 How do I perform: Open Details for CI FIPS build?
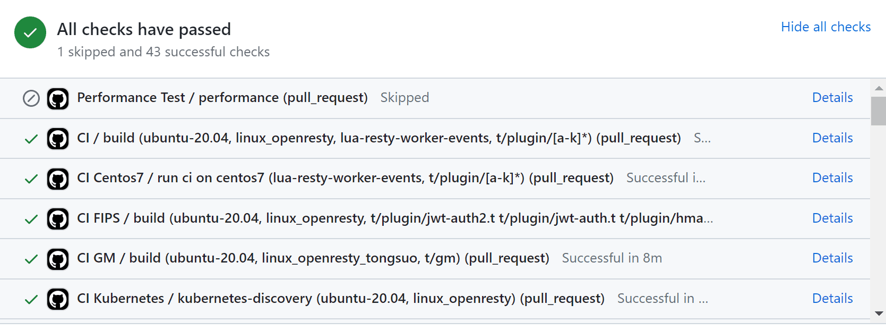tap(832, 218)
